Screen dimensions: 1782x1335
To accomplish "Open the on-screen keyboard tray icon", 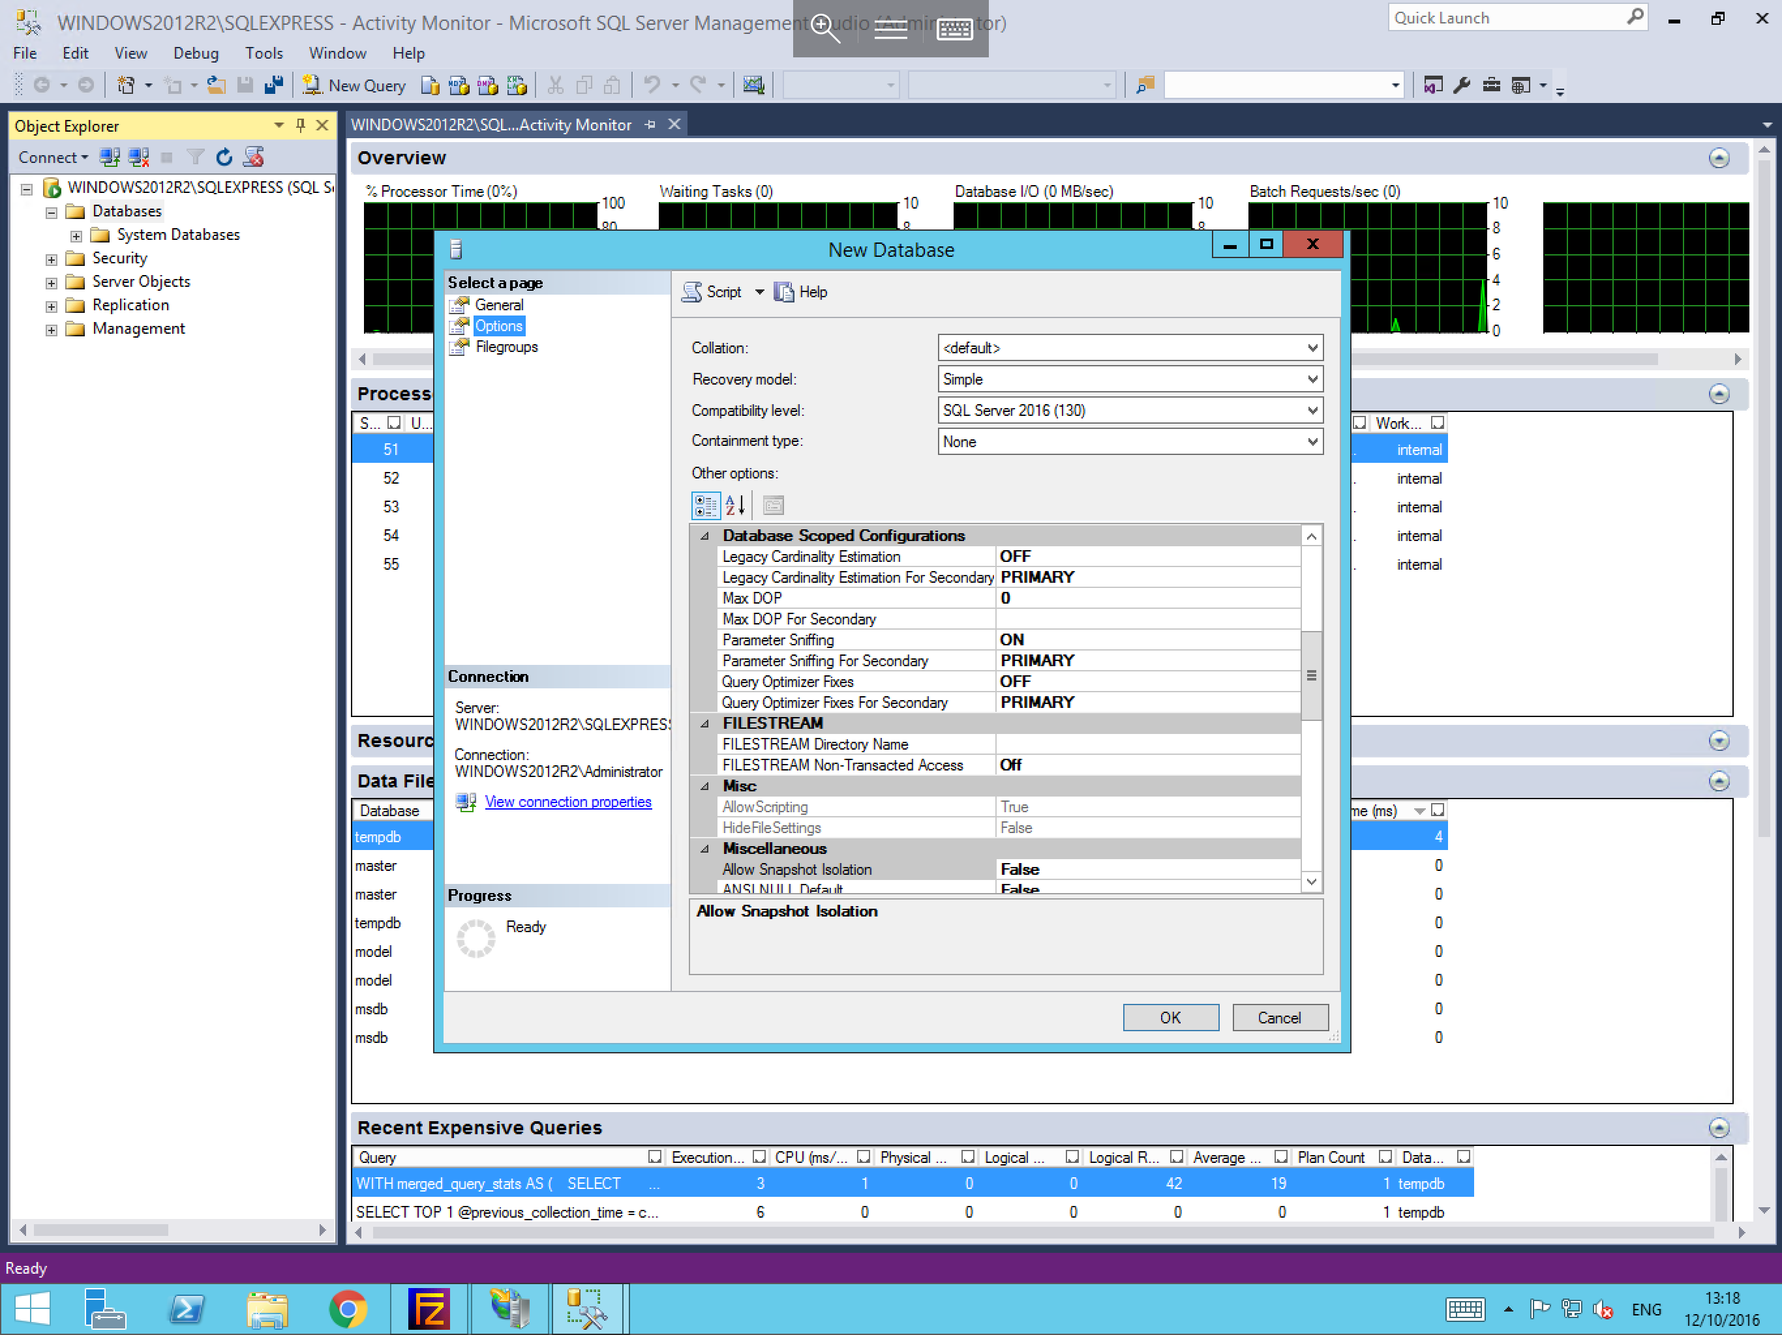I will coord(1464,1309).
